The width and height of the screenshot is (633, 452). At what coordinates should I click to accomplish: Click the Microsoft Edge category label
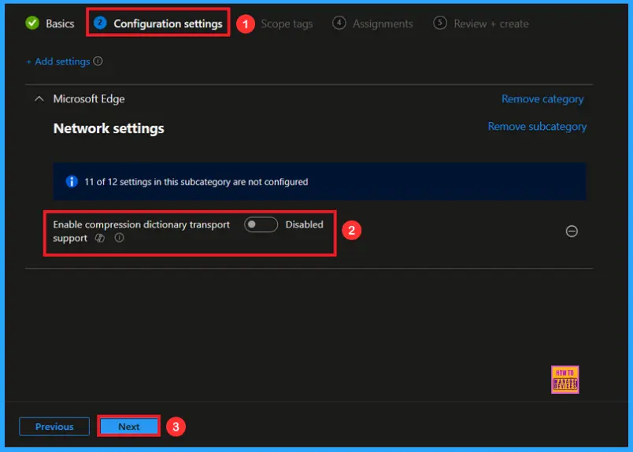coord(89,99)
